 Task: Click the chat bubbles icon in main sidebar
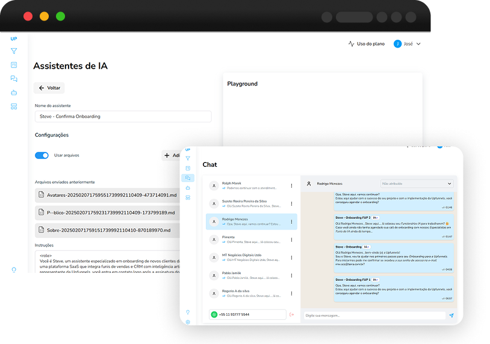(14, 79)
